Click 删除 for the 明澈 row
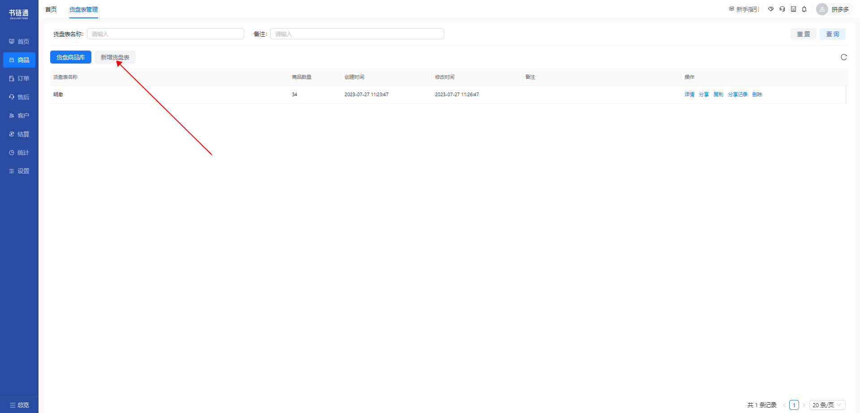 click(x=757, y=94)
